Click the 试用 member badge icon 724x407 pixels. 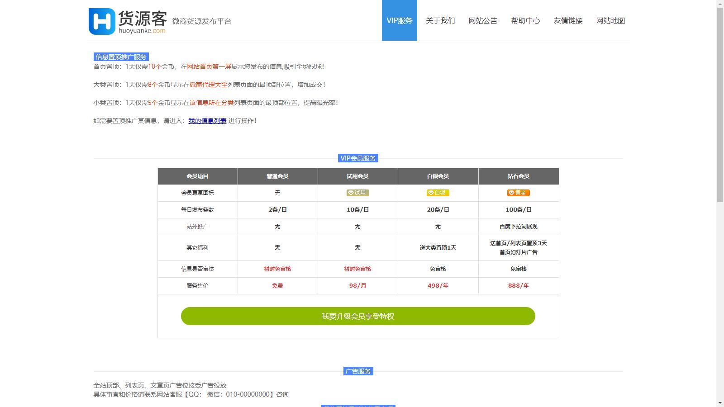(357, 193)
